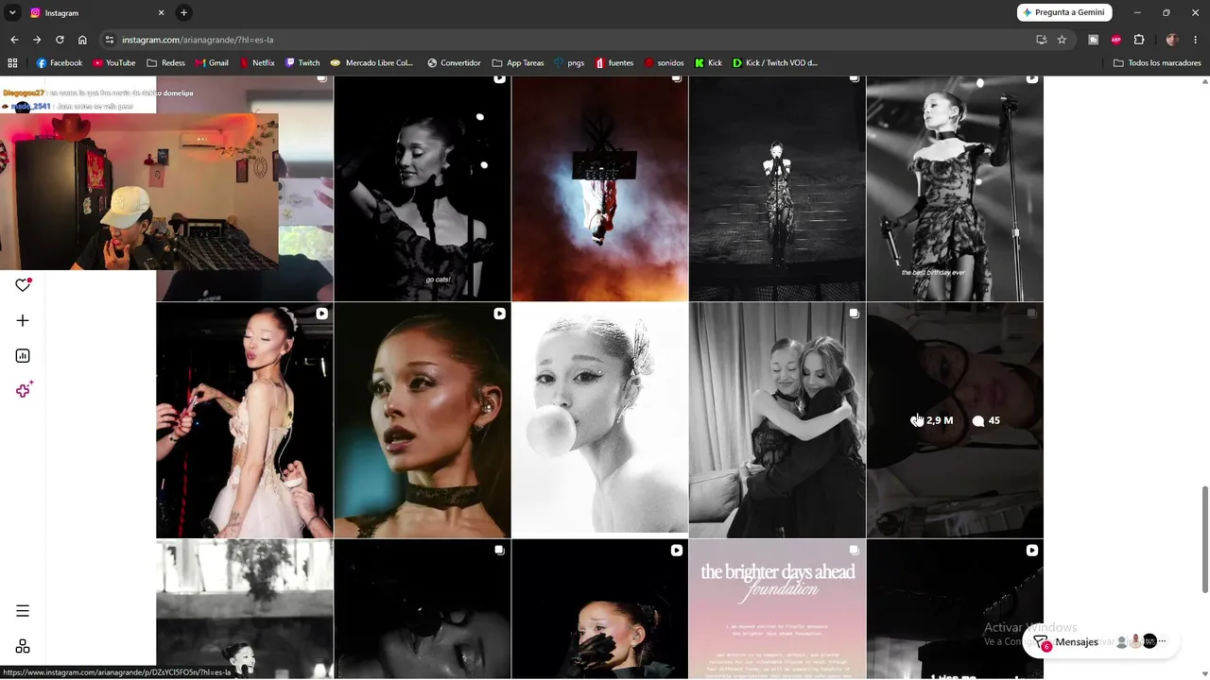Open the Chrome three-dot menu
This screenshot has height=680, width=1210.
1196,40
